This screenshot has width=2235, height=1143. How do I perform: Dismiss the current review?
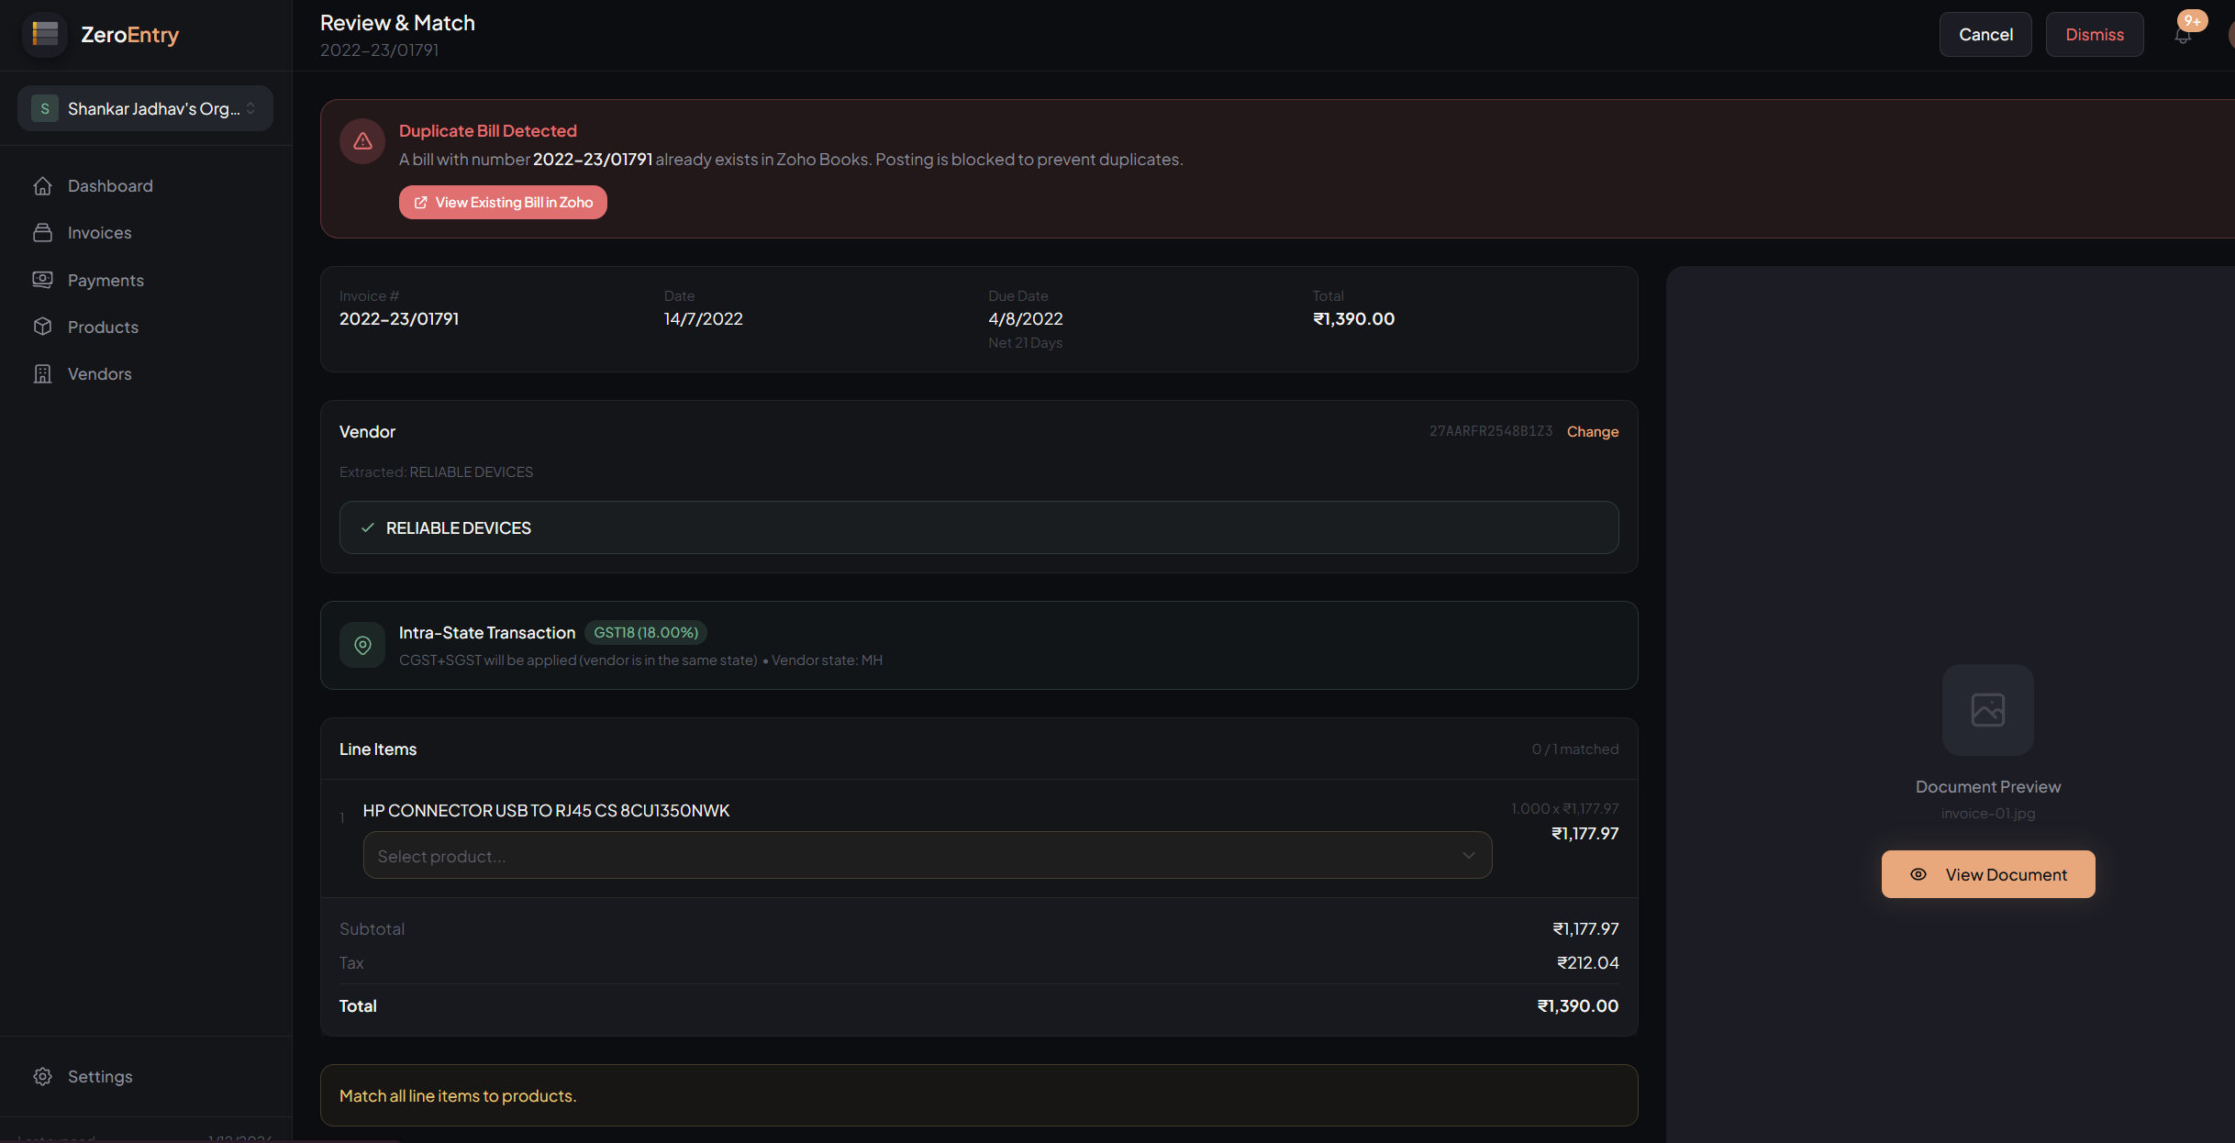coord(2094,34)
